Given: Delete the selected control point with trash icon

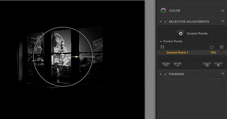Looking at the screenshot, I should (x=218, y=65).
